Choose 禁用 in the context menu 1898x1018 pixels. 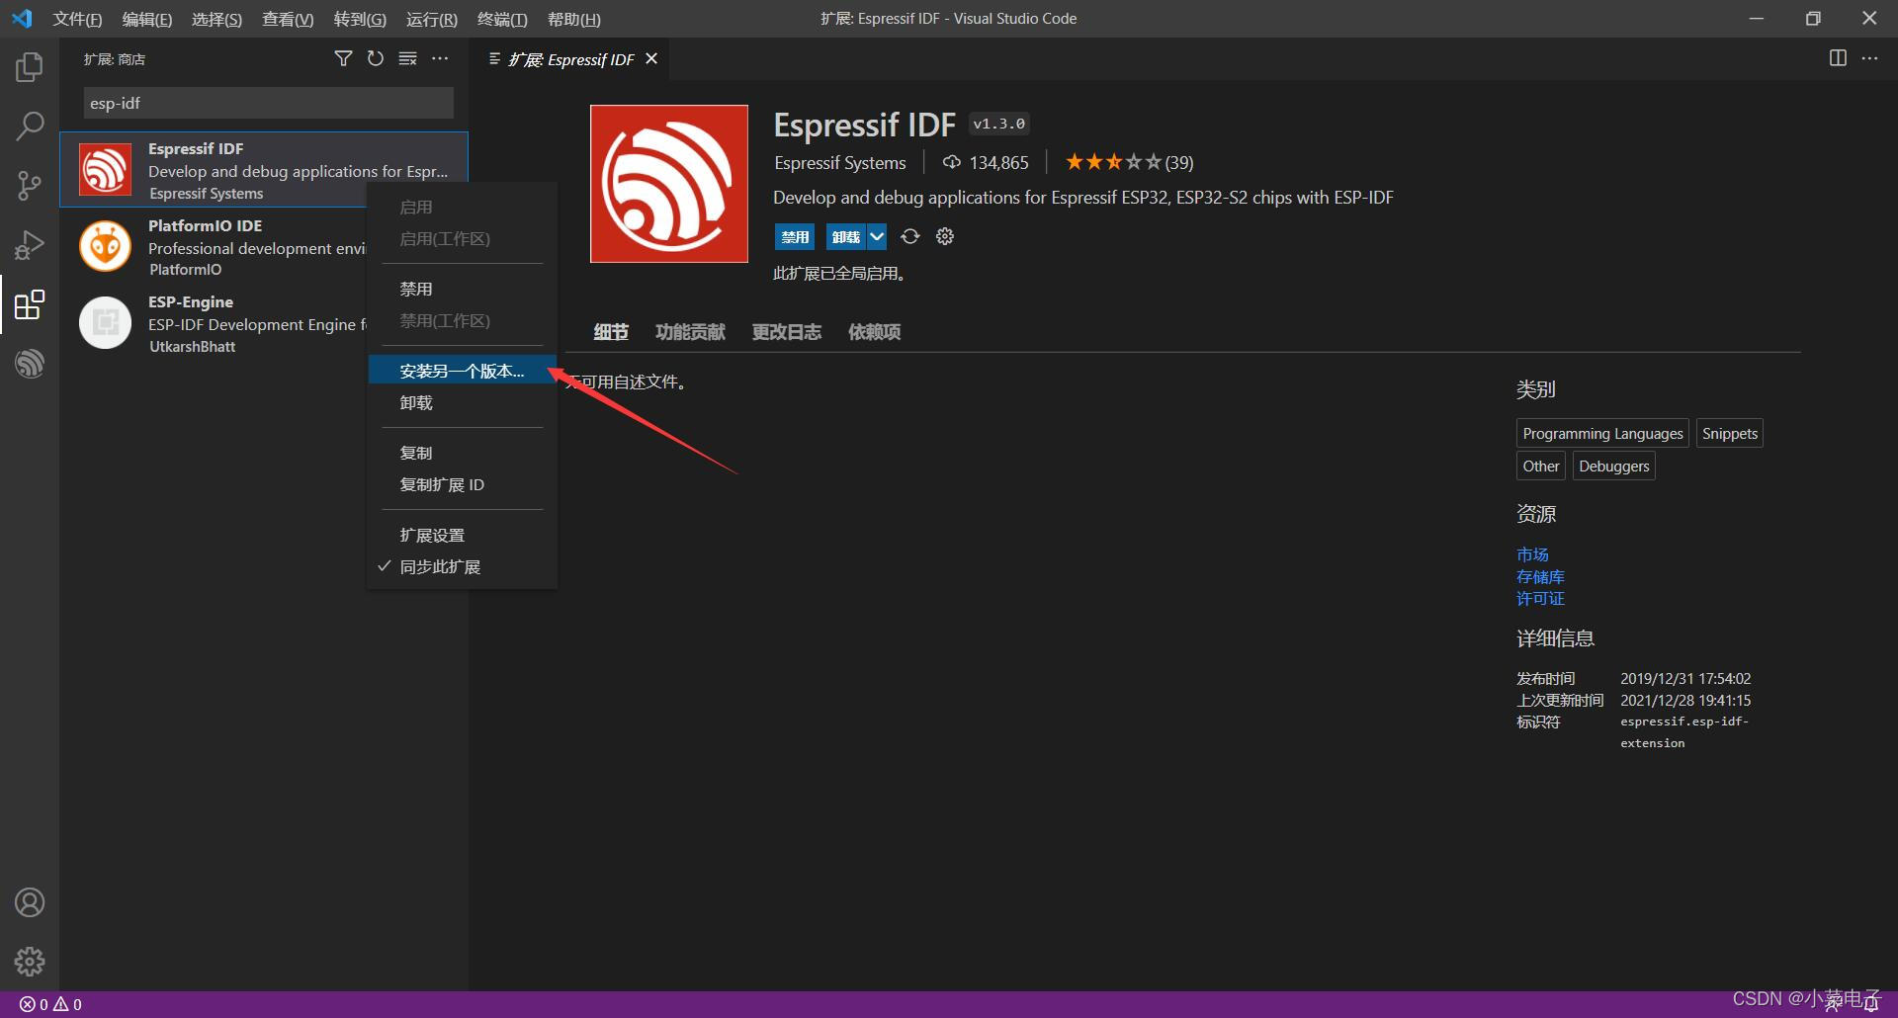coord(462,289)
